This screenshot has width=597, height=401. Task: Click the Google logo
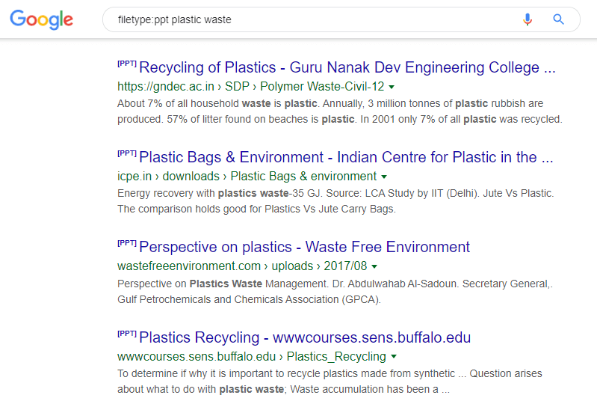41,19
